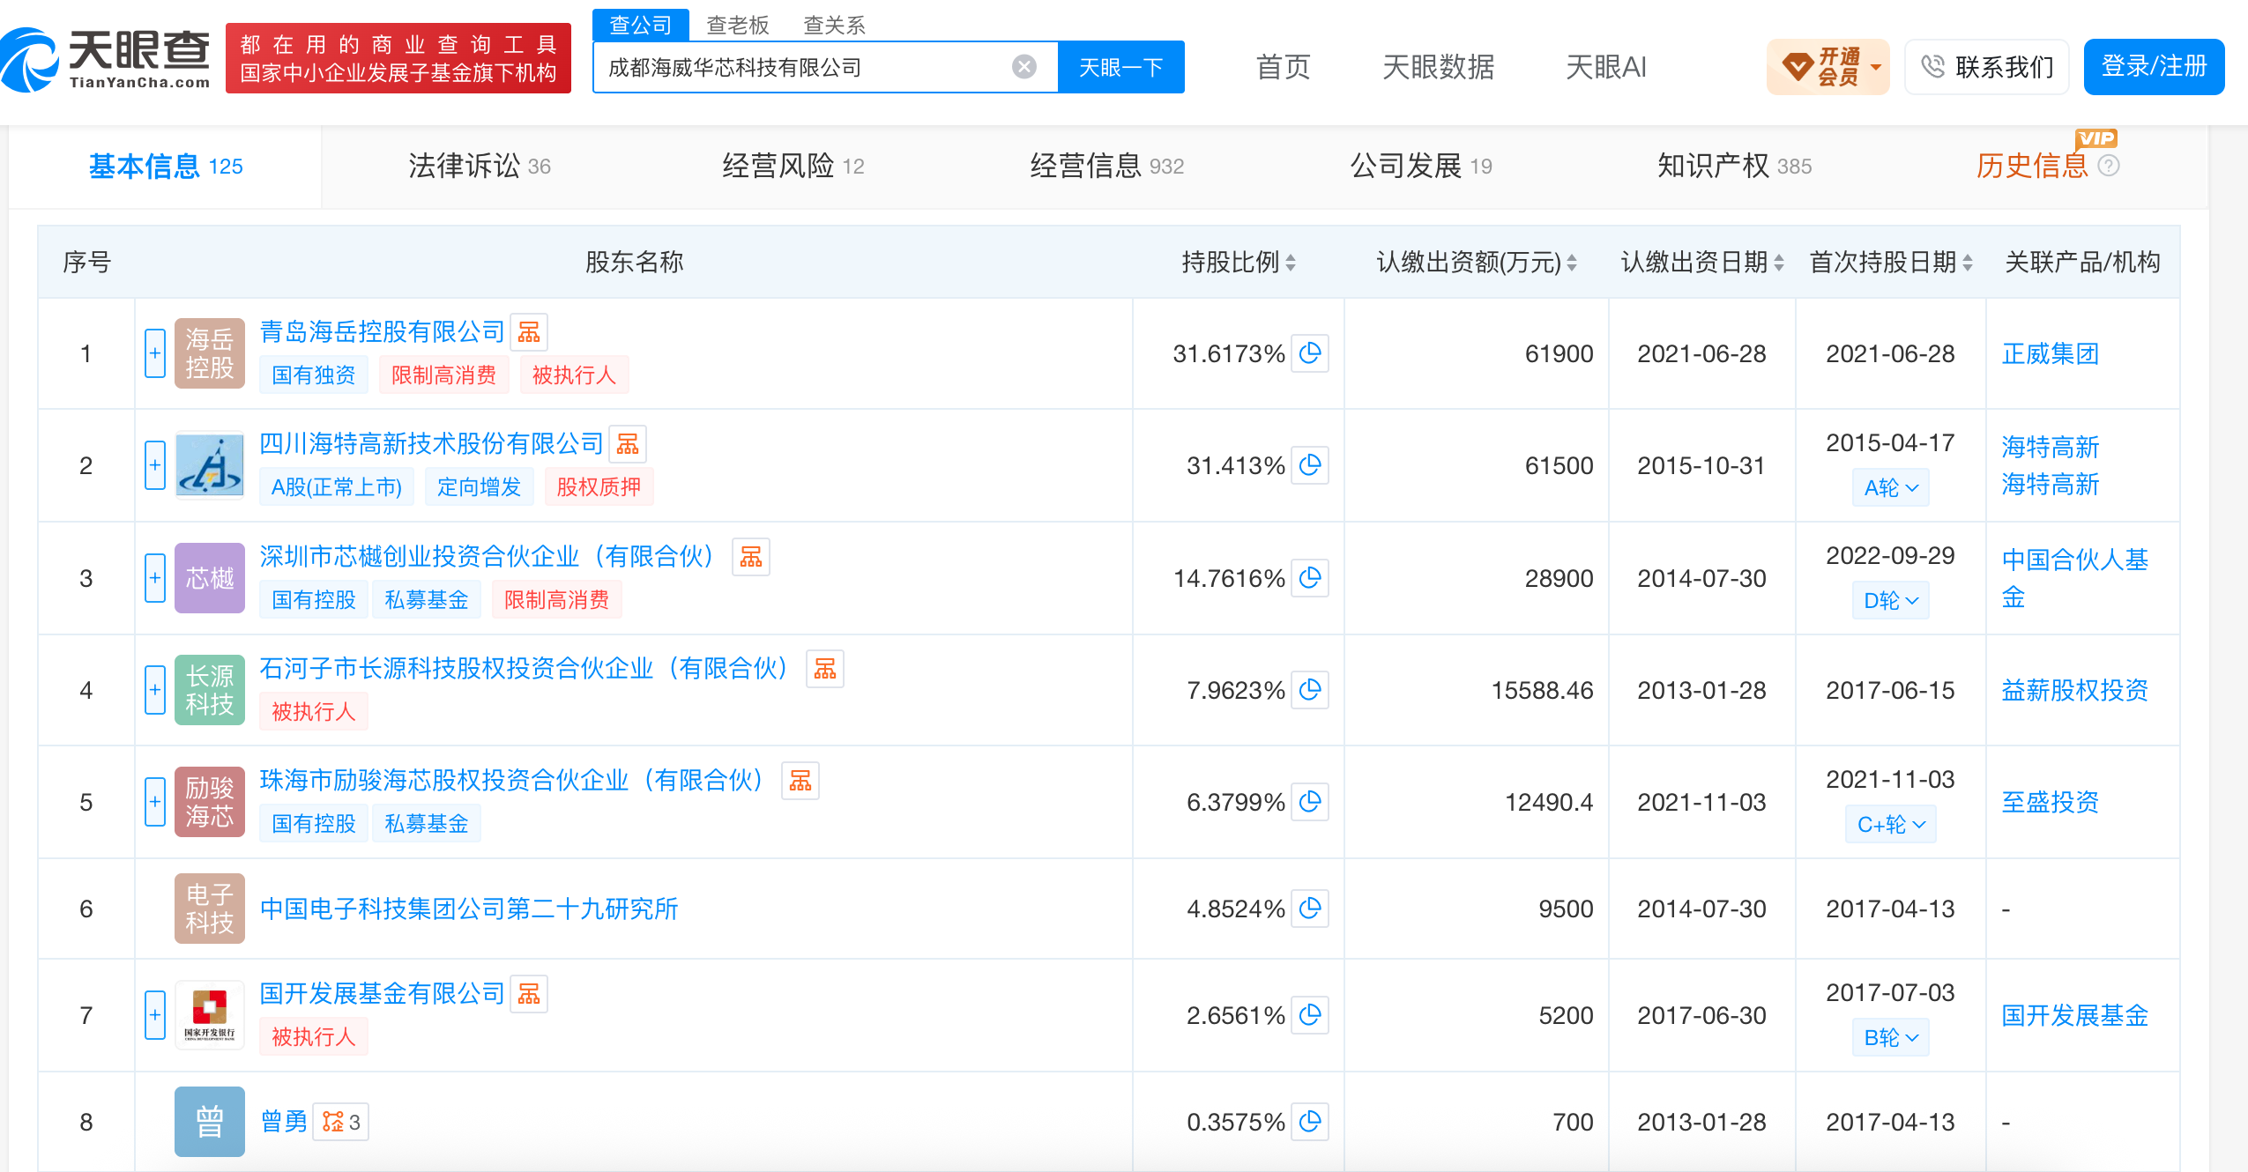Expand row 2 四川海特高新 with plus button
2248x1172 pixels.
click(x=155, y=465)
